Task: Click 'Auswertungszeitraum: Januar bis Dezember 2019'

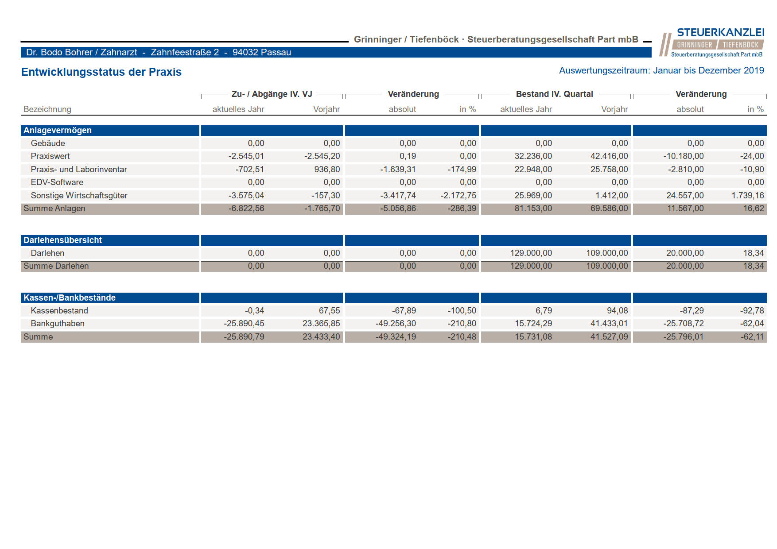Action: (x=661, y=70)
